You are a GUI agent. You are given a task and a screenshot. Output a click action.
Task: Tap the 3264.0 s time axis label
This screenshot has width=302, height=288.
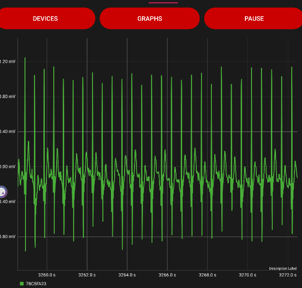pyautogui.click(x=127, y=275)
